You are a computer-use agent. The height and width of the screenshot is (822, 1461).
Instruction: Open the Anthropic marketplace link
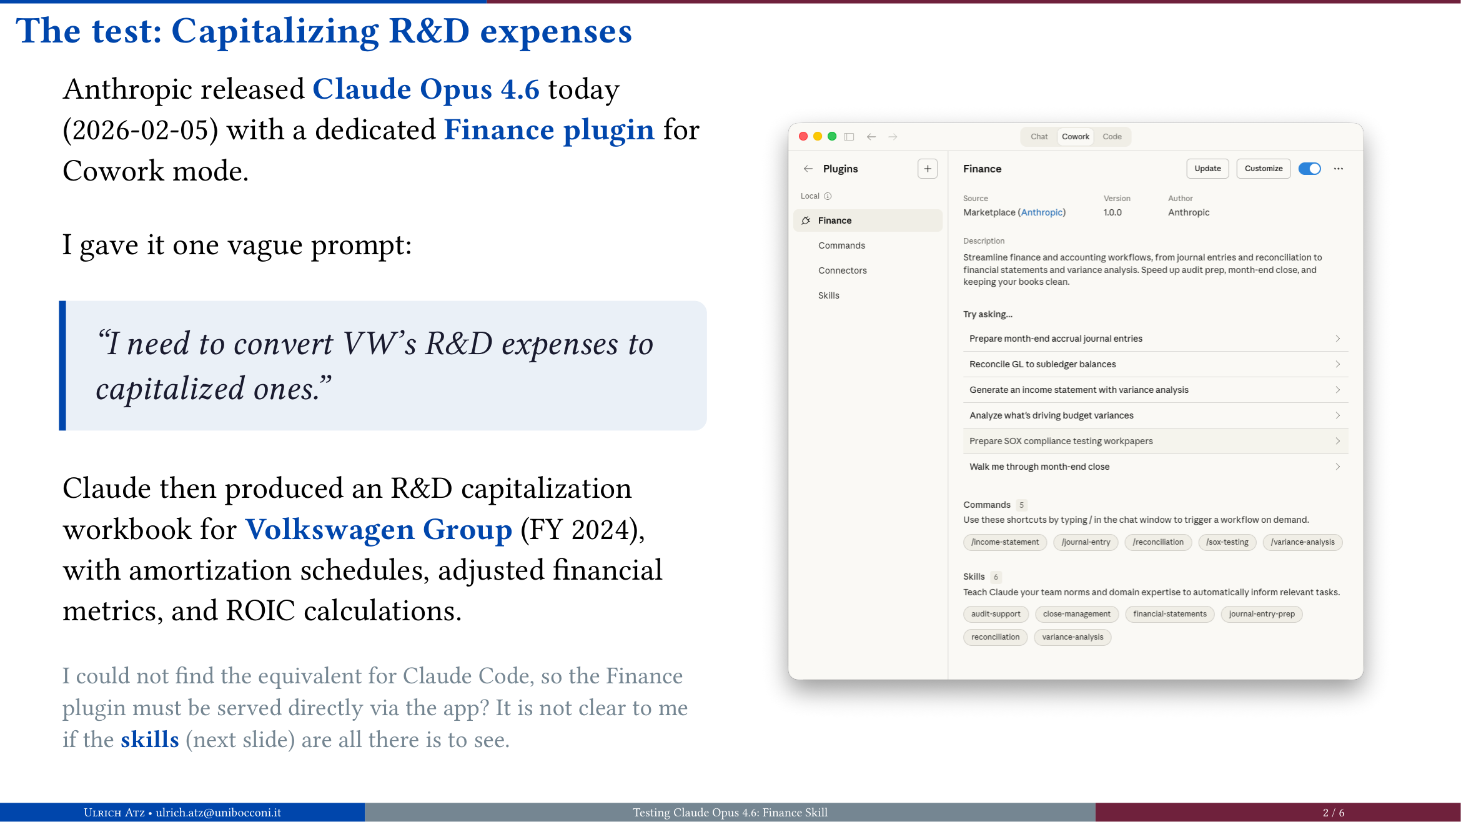(x=1041, y=212)
